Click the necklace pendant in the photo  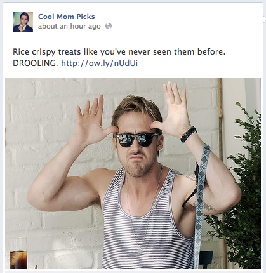point(140,251)
